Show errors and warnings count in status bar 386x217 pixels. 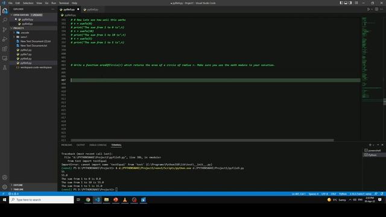point(13,194)
